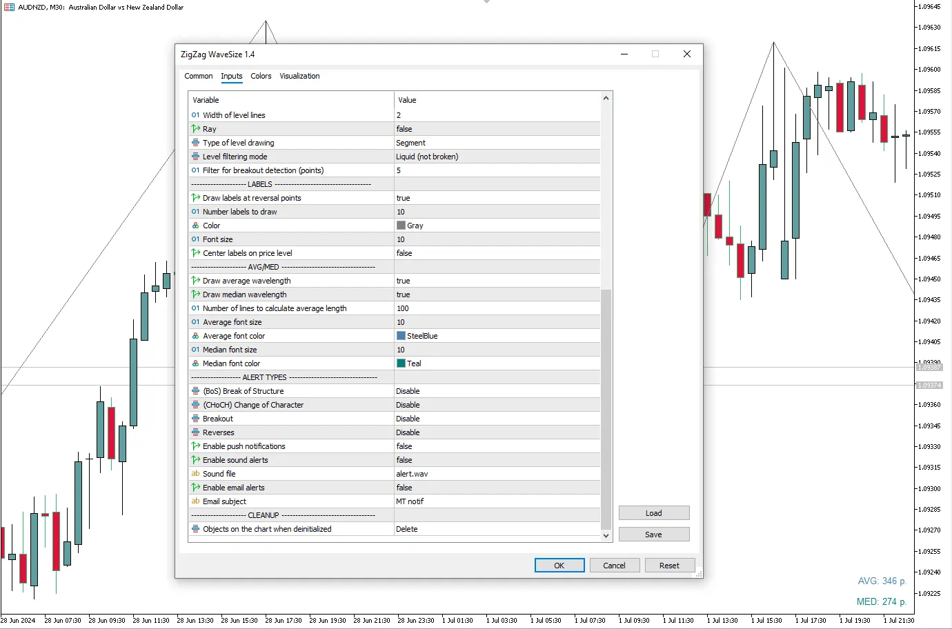Toggle the Enable sound alerts false value
Viewport: 952px width, 629px height.
pyautogui.click(x=497, y=460)
